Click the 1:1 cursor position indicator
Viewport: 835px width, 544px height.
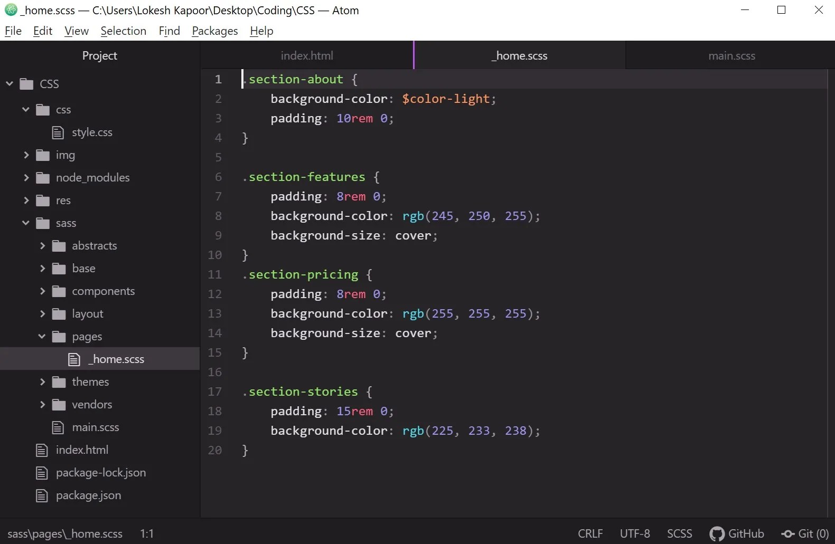[147, 534]
